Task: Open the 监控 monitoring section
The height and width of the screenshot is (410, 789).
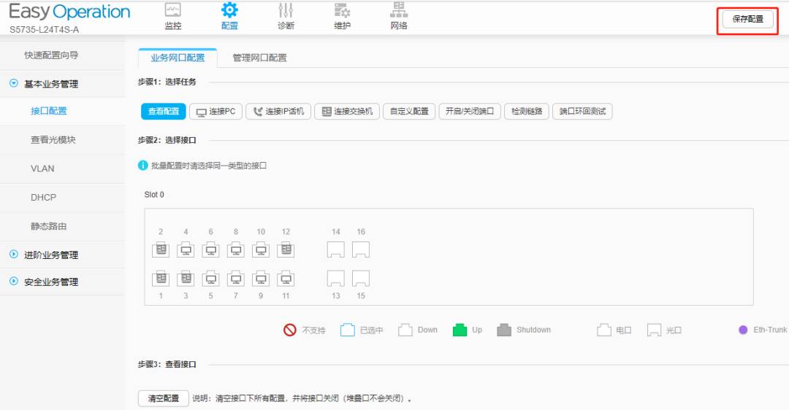Action: (x=173, y=16)
